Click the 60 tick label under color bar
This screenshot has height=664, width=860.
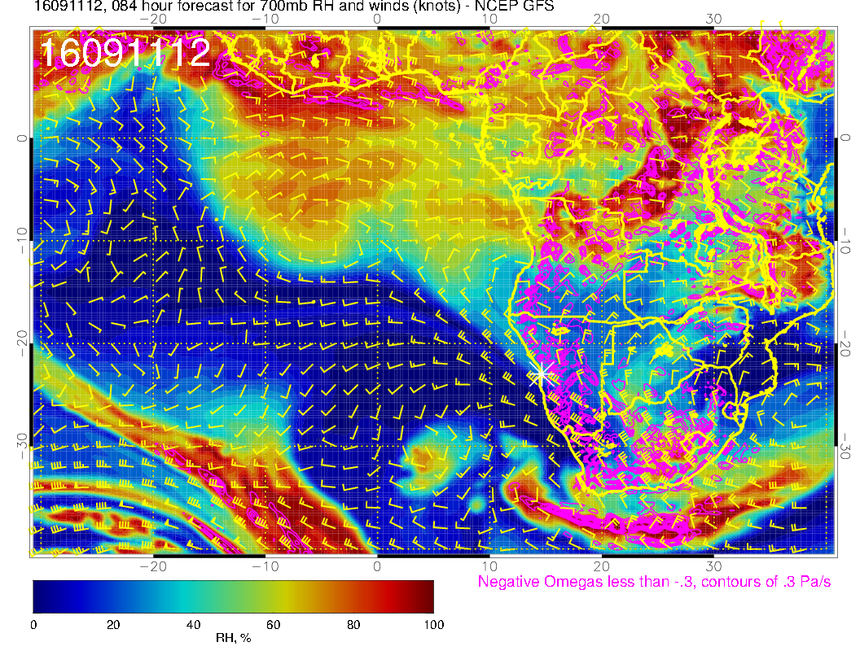tap(273, 625)
